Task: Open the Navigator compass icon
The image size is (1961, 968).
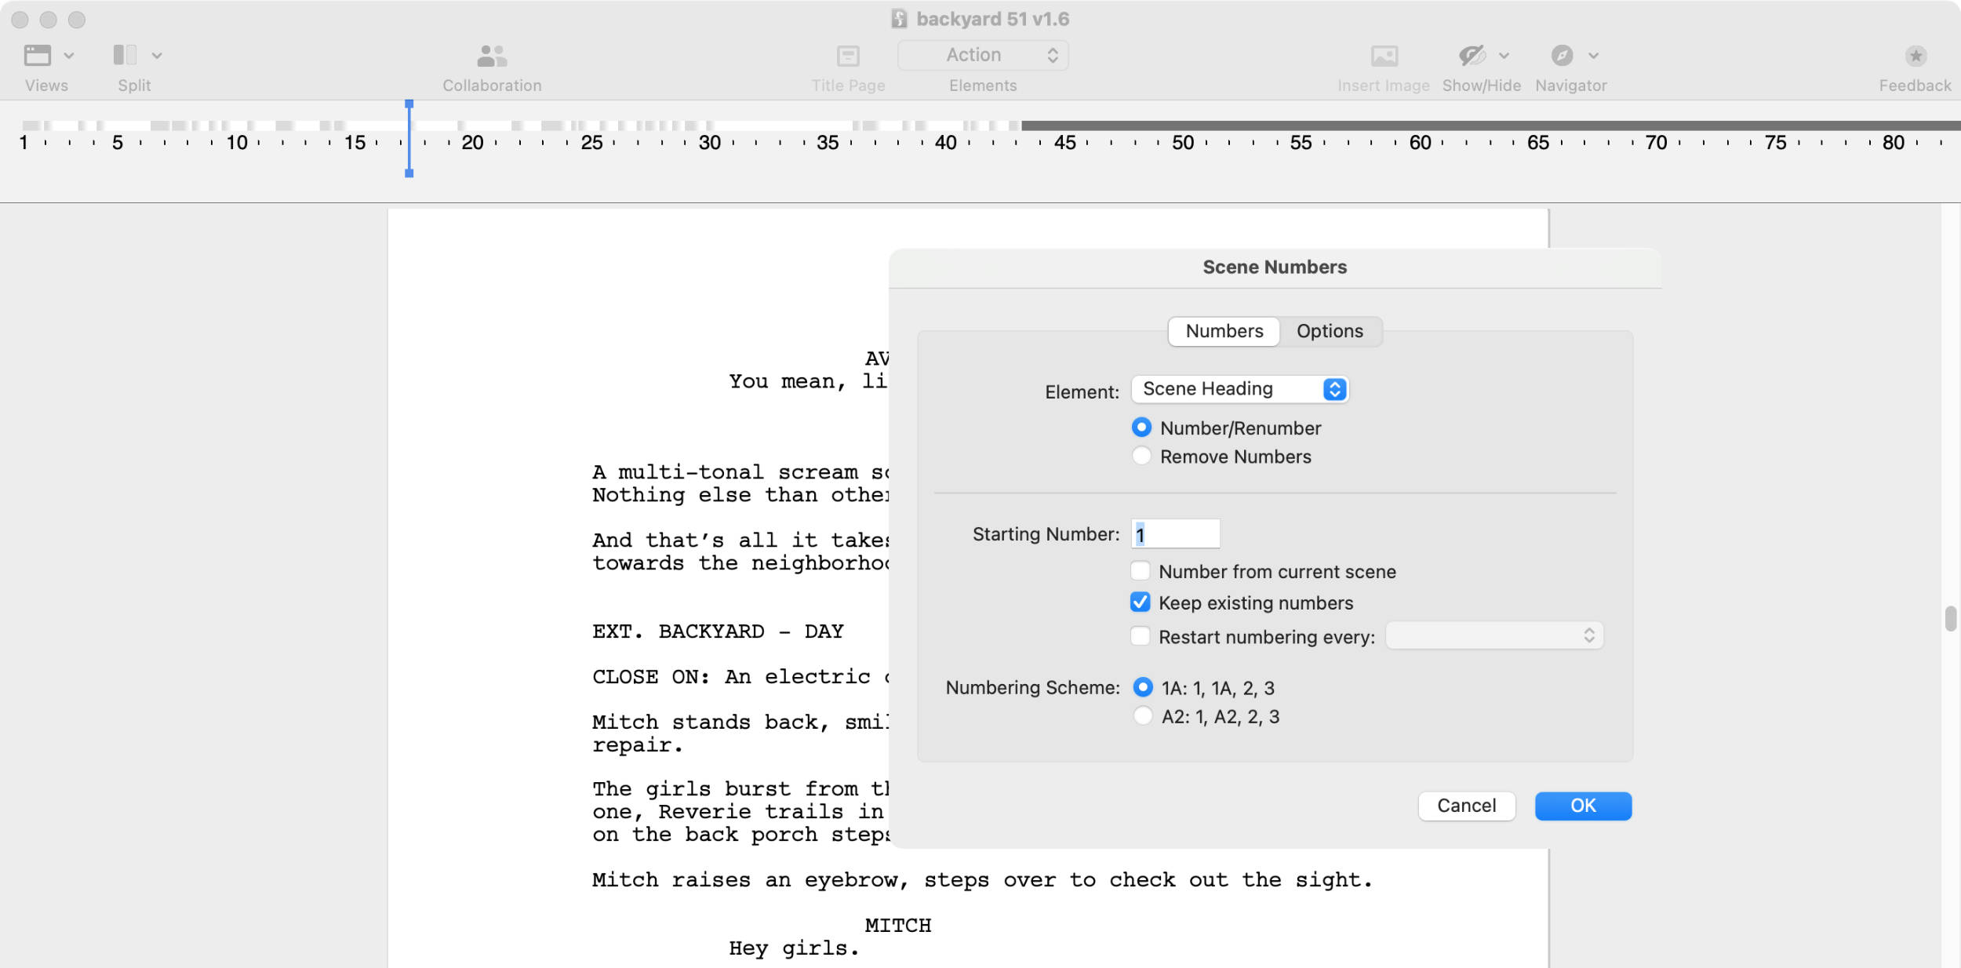Action: pos(1562,55)
